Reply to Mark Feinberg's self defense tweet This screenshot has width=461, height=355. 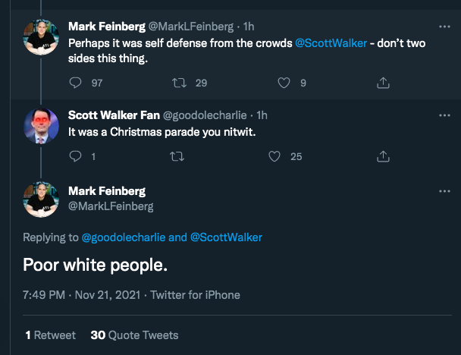(75, 83)
